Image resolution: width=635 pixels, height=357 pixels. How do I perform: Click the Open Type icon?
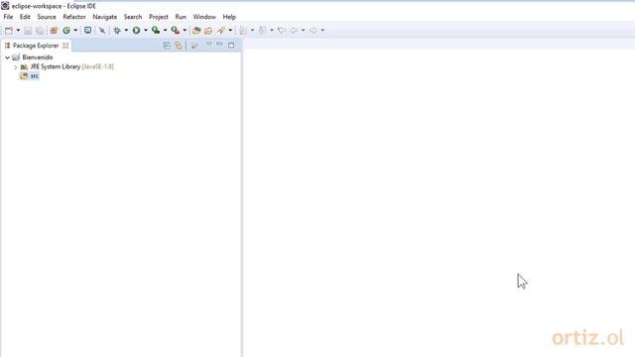(x=196, y=31)
